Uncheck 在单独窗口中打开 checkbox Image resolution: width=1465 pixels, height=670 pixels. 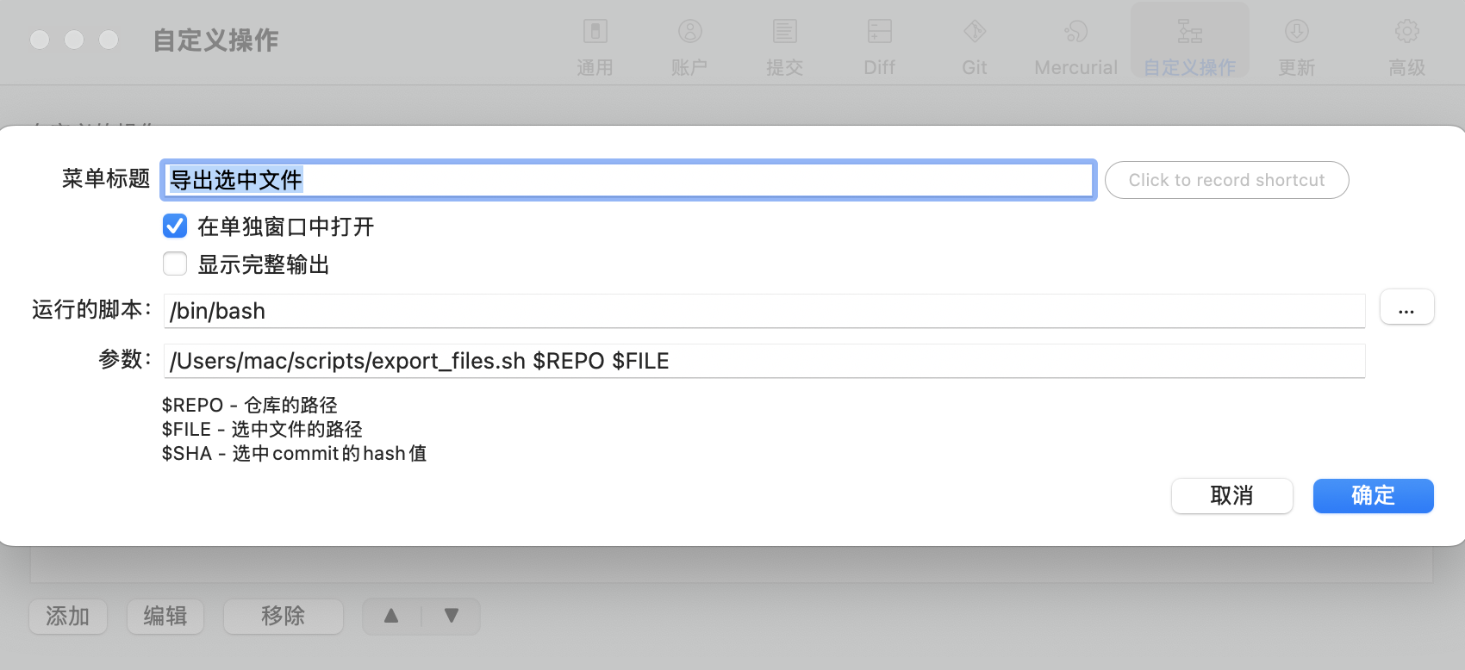(x=175, y=226)
